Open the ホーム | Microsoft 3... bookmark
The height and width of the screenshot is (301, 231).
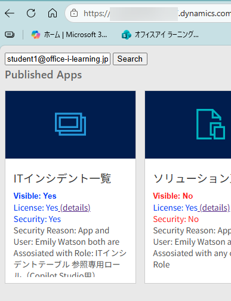tap(69, 35)
